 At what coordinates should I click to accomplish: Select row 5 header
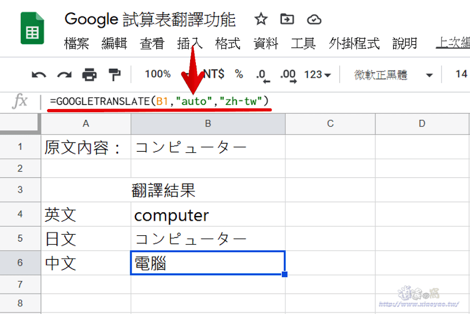20,238
